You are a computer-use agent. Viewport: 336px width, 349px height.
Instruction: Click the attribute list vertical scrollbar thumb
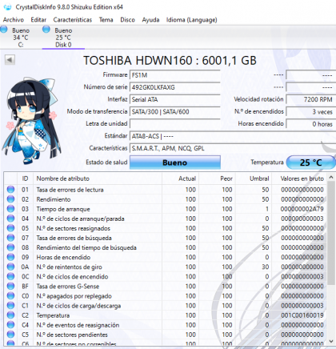tap(331, 234)
